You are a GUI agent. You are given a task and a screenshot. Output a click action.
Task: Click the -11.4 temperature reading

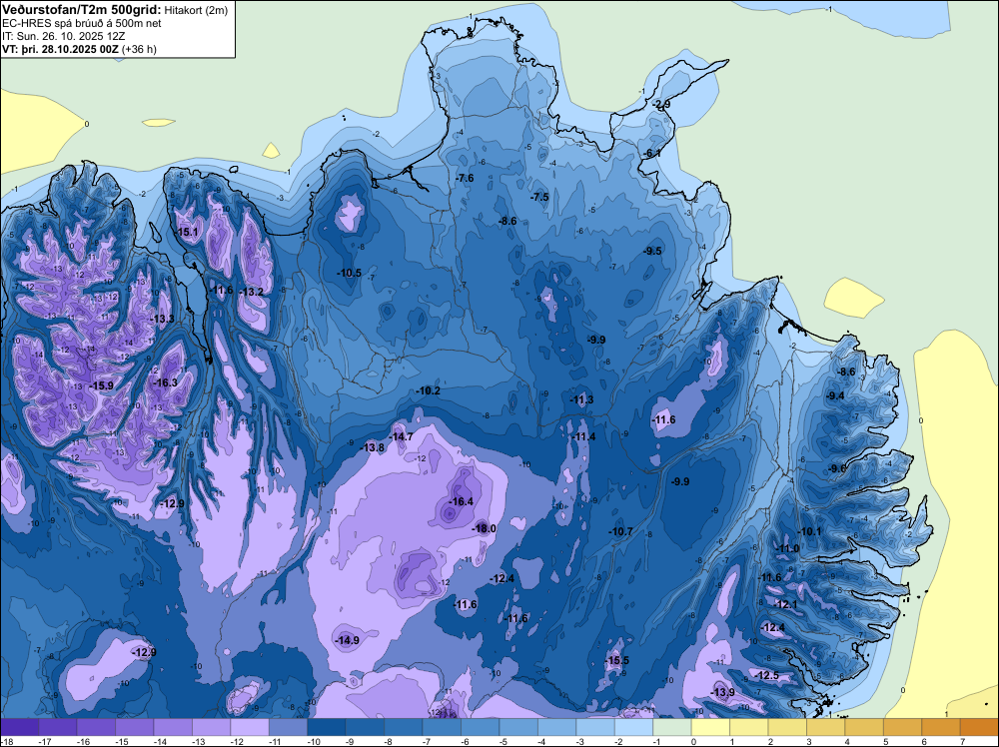(584, 436)
